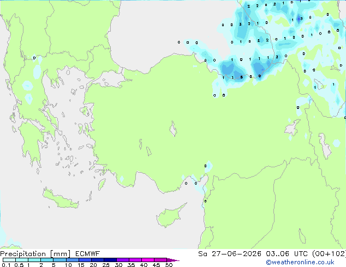Click the 0.1–0.5 mm legend color box
Viewport: 346px width, 267px height.
point(9,260)
